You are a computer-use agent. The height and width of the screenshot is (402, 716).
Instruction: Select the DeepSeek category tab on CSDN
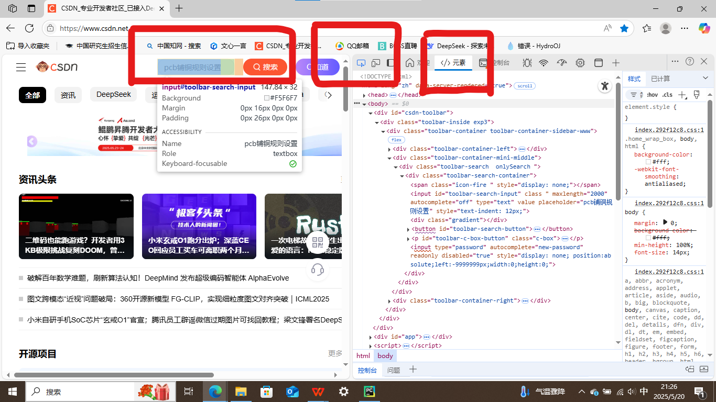pyautogui.click(x=114, y=94)
